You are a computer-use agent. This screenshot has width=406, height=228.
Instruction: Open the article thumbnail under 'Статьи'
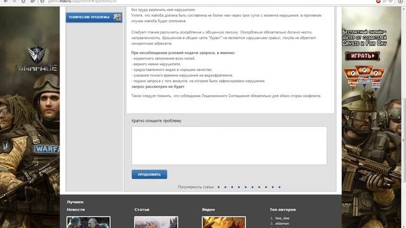coord(156,222)
